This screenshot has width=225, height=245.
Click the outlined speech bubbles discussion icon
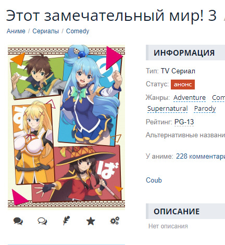click(42, 221)
